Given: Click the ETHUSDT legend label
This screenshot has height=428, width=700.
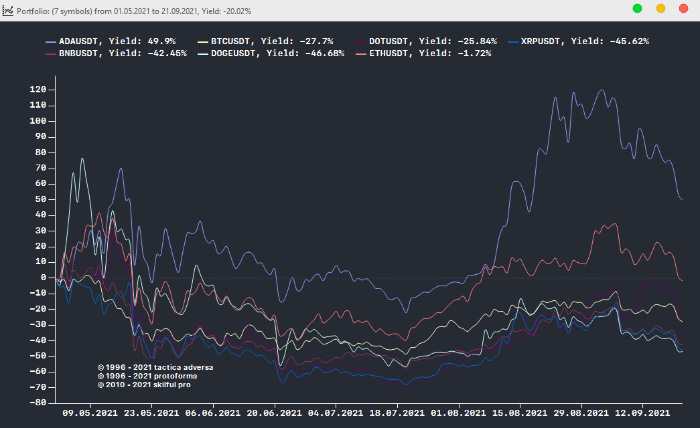Looking at the screenshot, I should point(429,53).
